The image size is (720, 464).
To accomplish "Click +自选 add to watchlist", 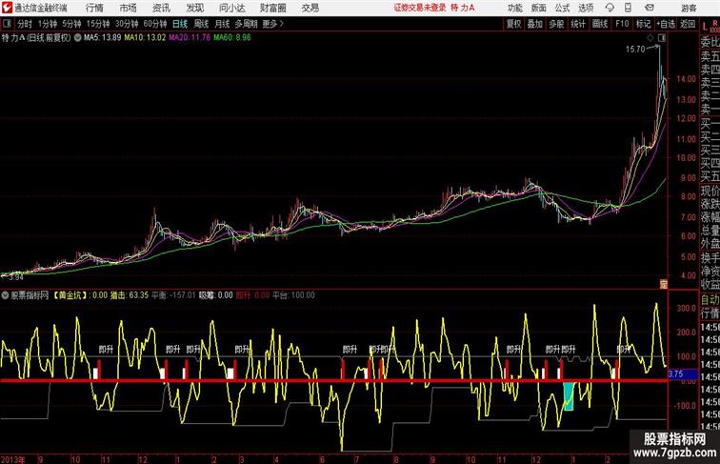I will click(666, 24).
